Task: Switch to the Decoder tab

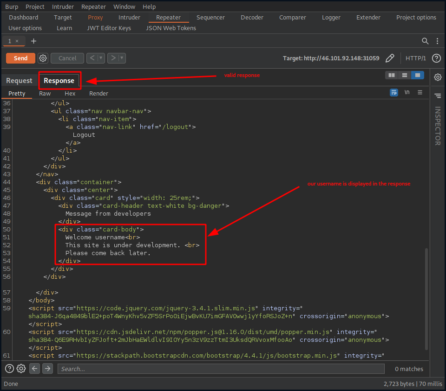Action: point(252,17)
